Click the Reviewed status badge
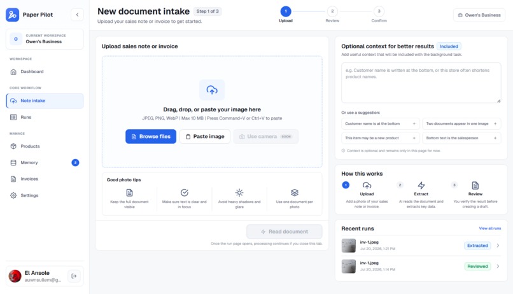 [477, 266]
